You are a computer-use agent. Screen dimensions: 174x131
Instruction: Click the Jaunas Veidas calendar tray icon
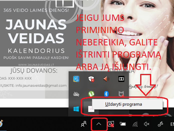pos(91,109)
